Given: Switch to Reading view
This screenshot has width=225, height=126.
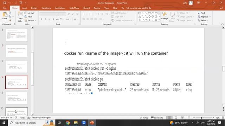Looking at the screenshot, I should click(x=182, y=118).
